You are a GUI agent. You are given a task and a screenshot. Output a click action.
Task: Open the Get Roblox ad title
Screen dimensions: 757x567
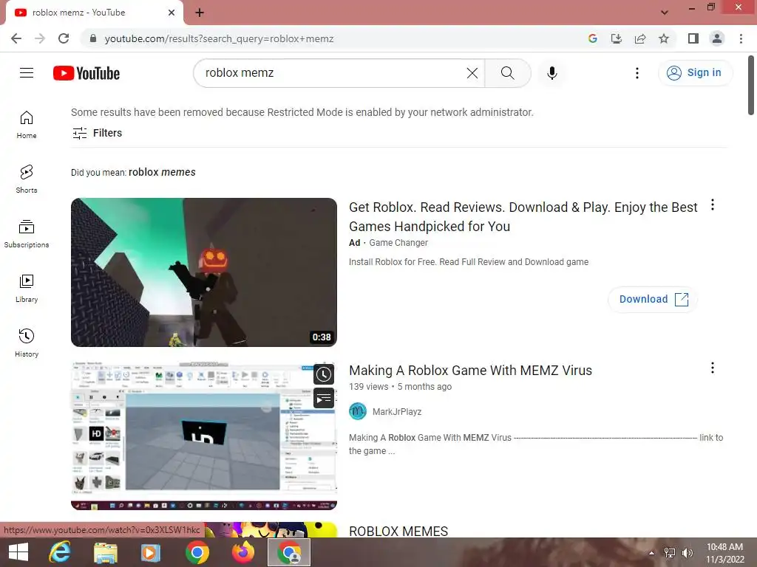coord(523,216)
